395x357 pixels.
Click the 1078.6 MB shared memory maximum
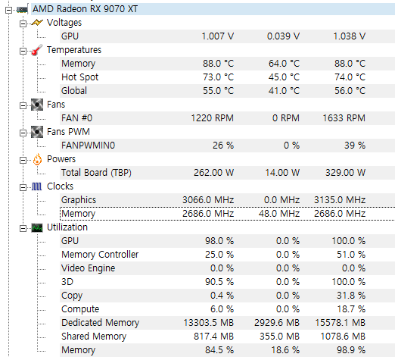pyautogui.click(x=343, y=337)
